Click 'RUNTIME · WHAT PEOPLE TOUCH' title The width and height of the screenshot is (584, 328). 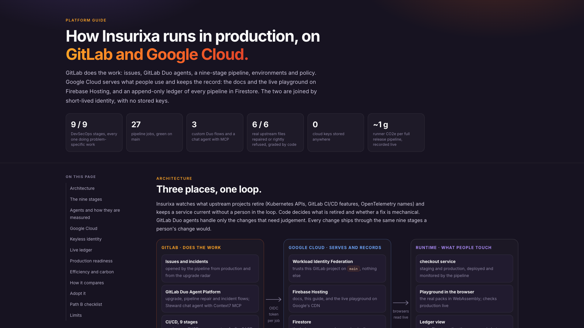454,248
